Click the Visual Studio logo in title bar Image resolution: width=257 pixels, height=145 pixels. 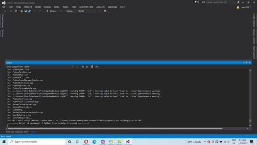point(4,3)
